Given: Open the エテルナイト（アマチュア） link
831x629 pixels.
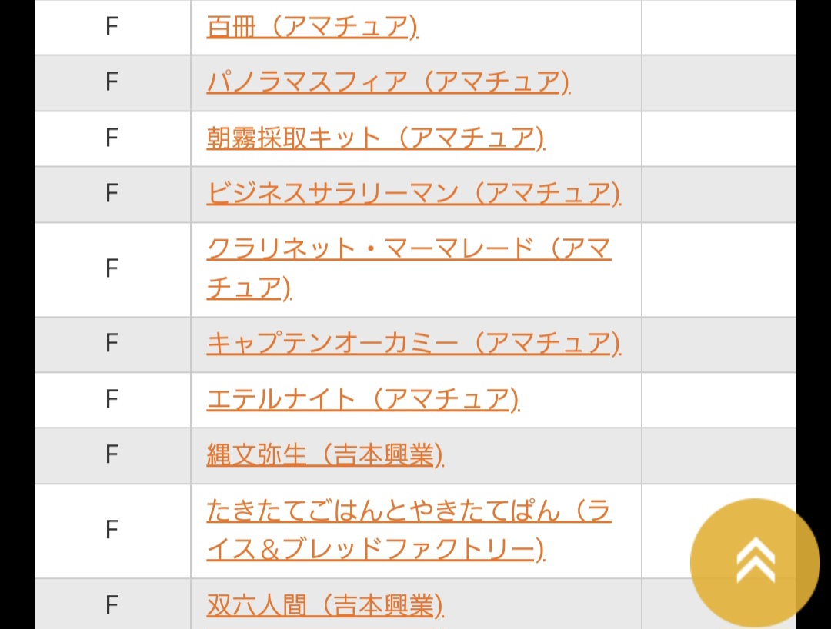Looking at the screenshot, I should 363,400.
